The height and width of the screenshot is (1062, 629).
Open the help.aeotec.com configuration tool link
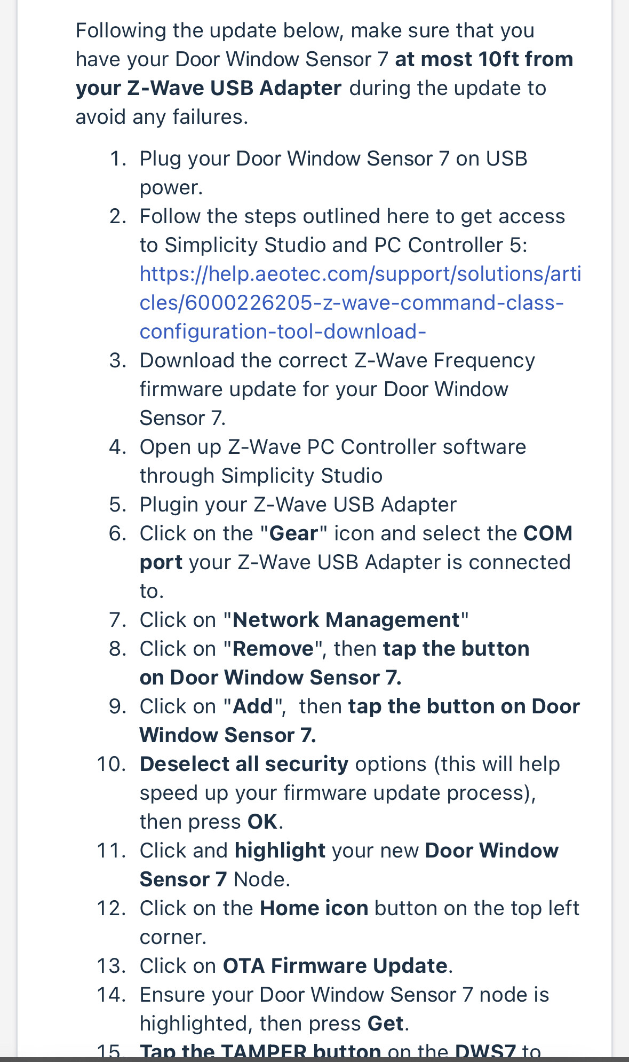click(x=360, y=303)
